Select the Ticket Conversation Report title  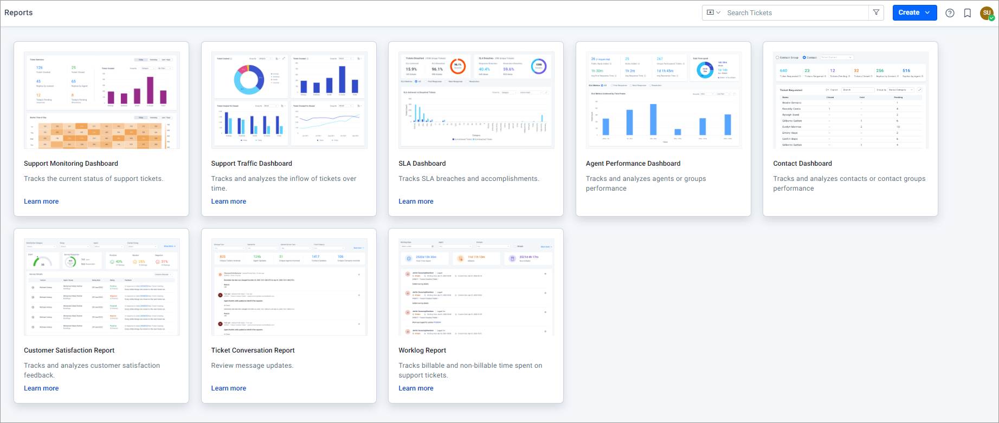point(253,350)
